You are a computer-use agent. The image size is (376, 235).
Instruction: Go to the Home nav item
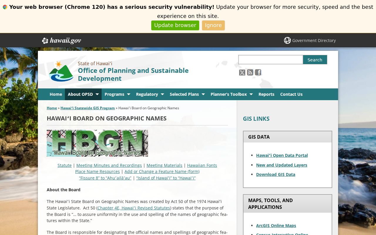(x=56, y=94)
